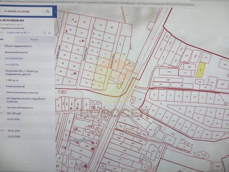This screenshot has width=229, height=172.
Task: Open cadastral quarter 40:25:000246 link
Action: [x=12, y=64]
